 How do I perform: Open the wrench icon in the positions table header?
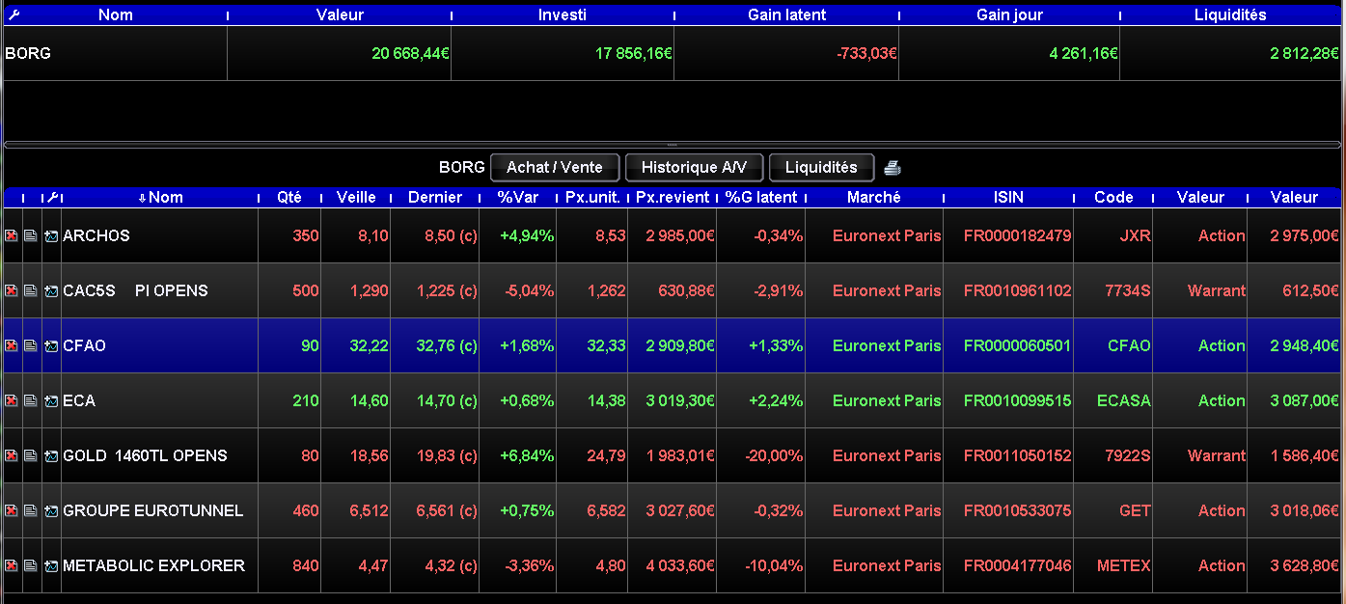(53, 197)
